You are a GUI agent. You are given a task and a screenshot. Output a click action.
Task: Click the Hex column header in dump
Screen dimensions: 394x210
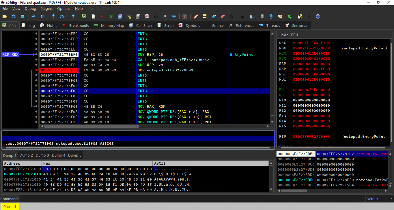pyautogui.click(x=98, y=163)
